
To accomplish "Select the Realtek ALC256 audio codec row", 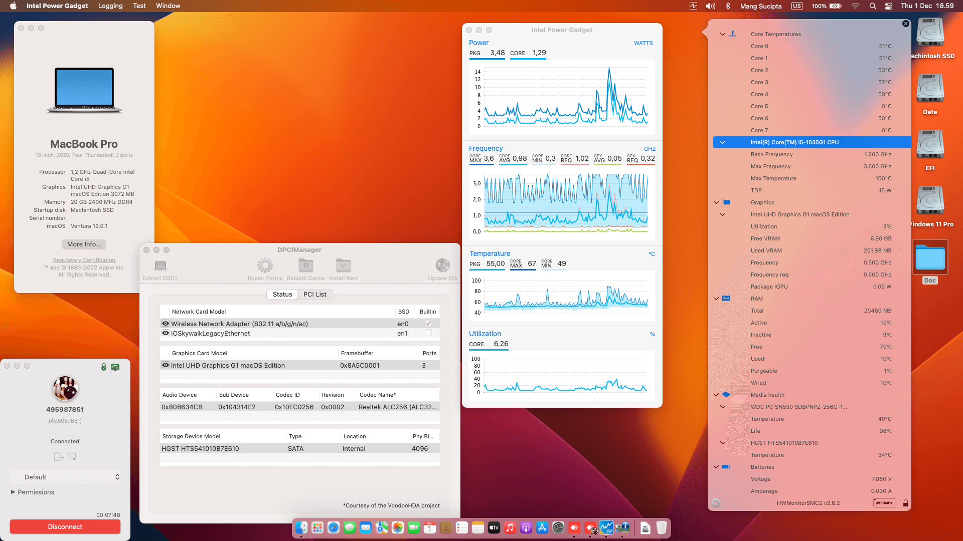I will (300, 407).
